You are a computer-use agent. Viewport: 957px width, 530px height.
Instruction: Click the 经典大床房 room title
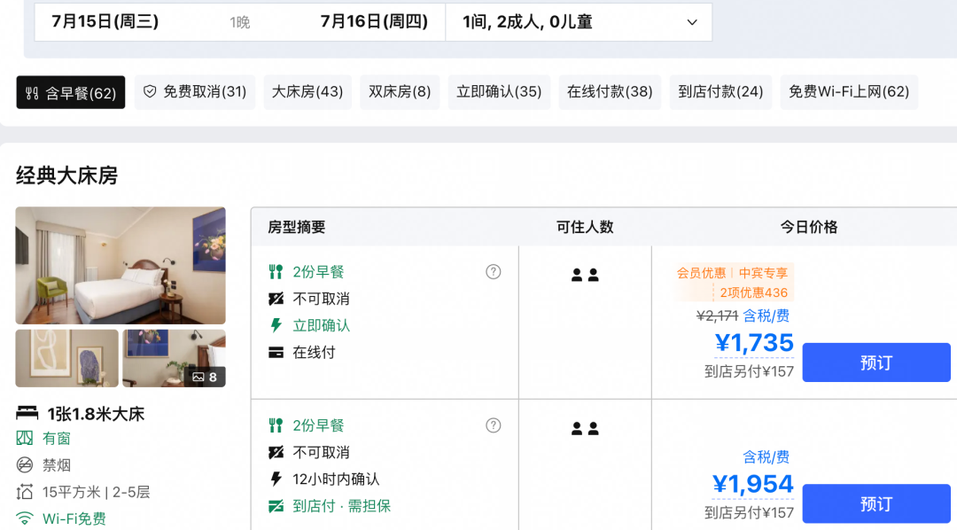pyautogui.click(x=67, y=175)
